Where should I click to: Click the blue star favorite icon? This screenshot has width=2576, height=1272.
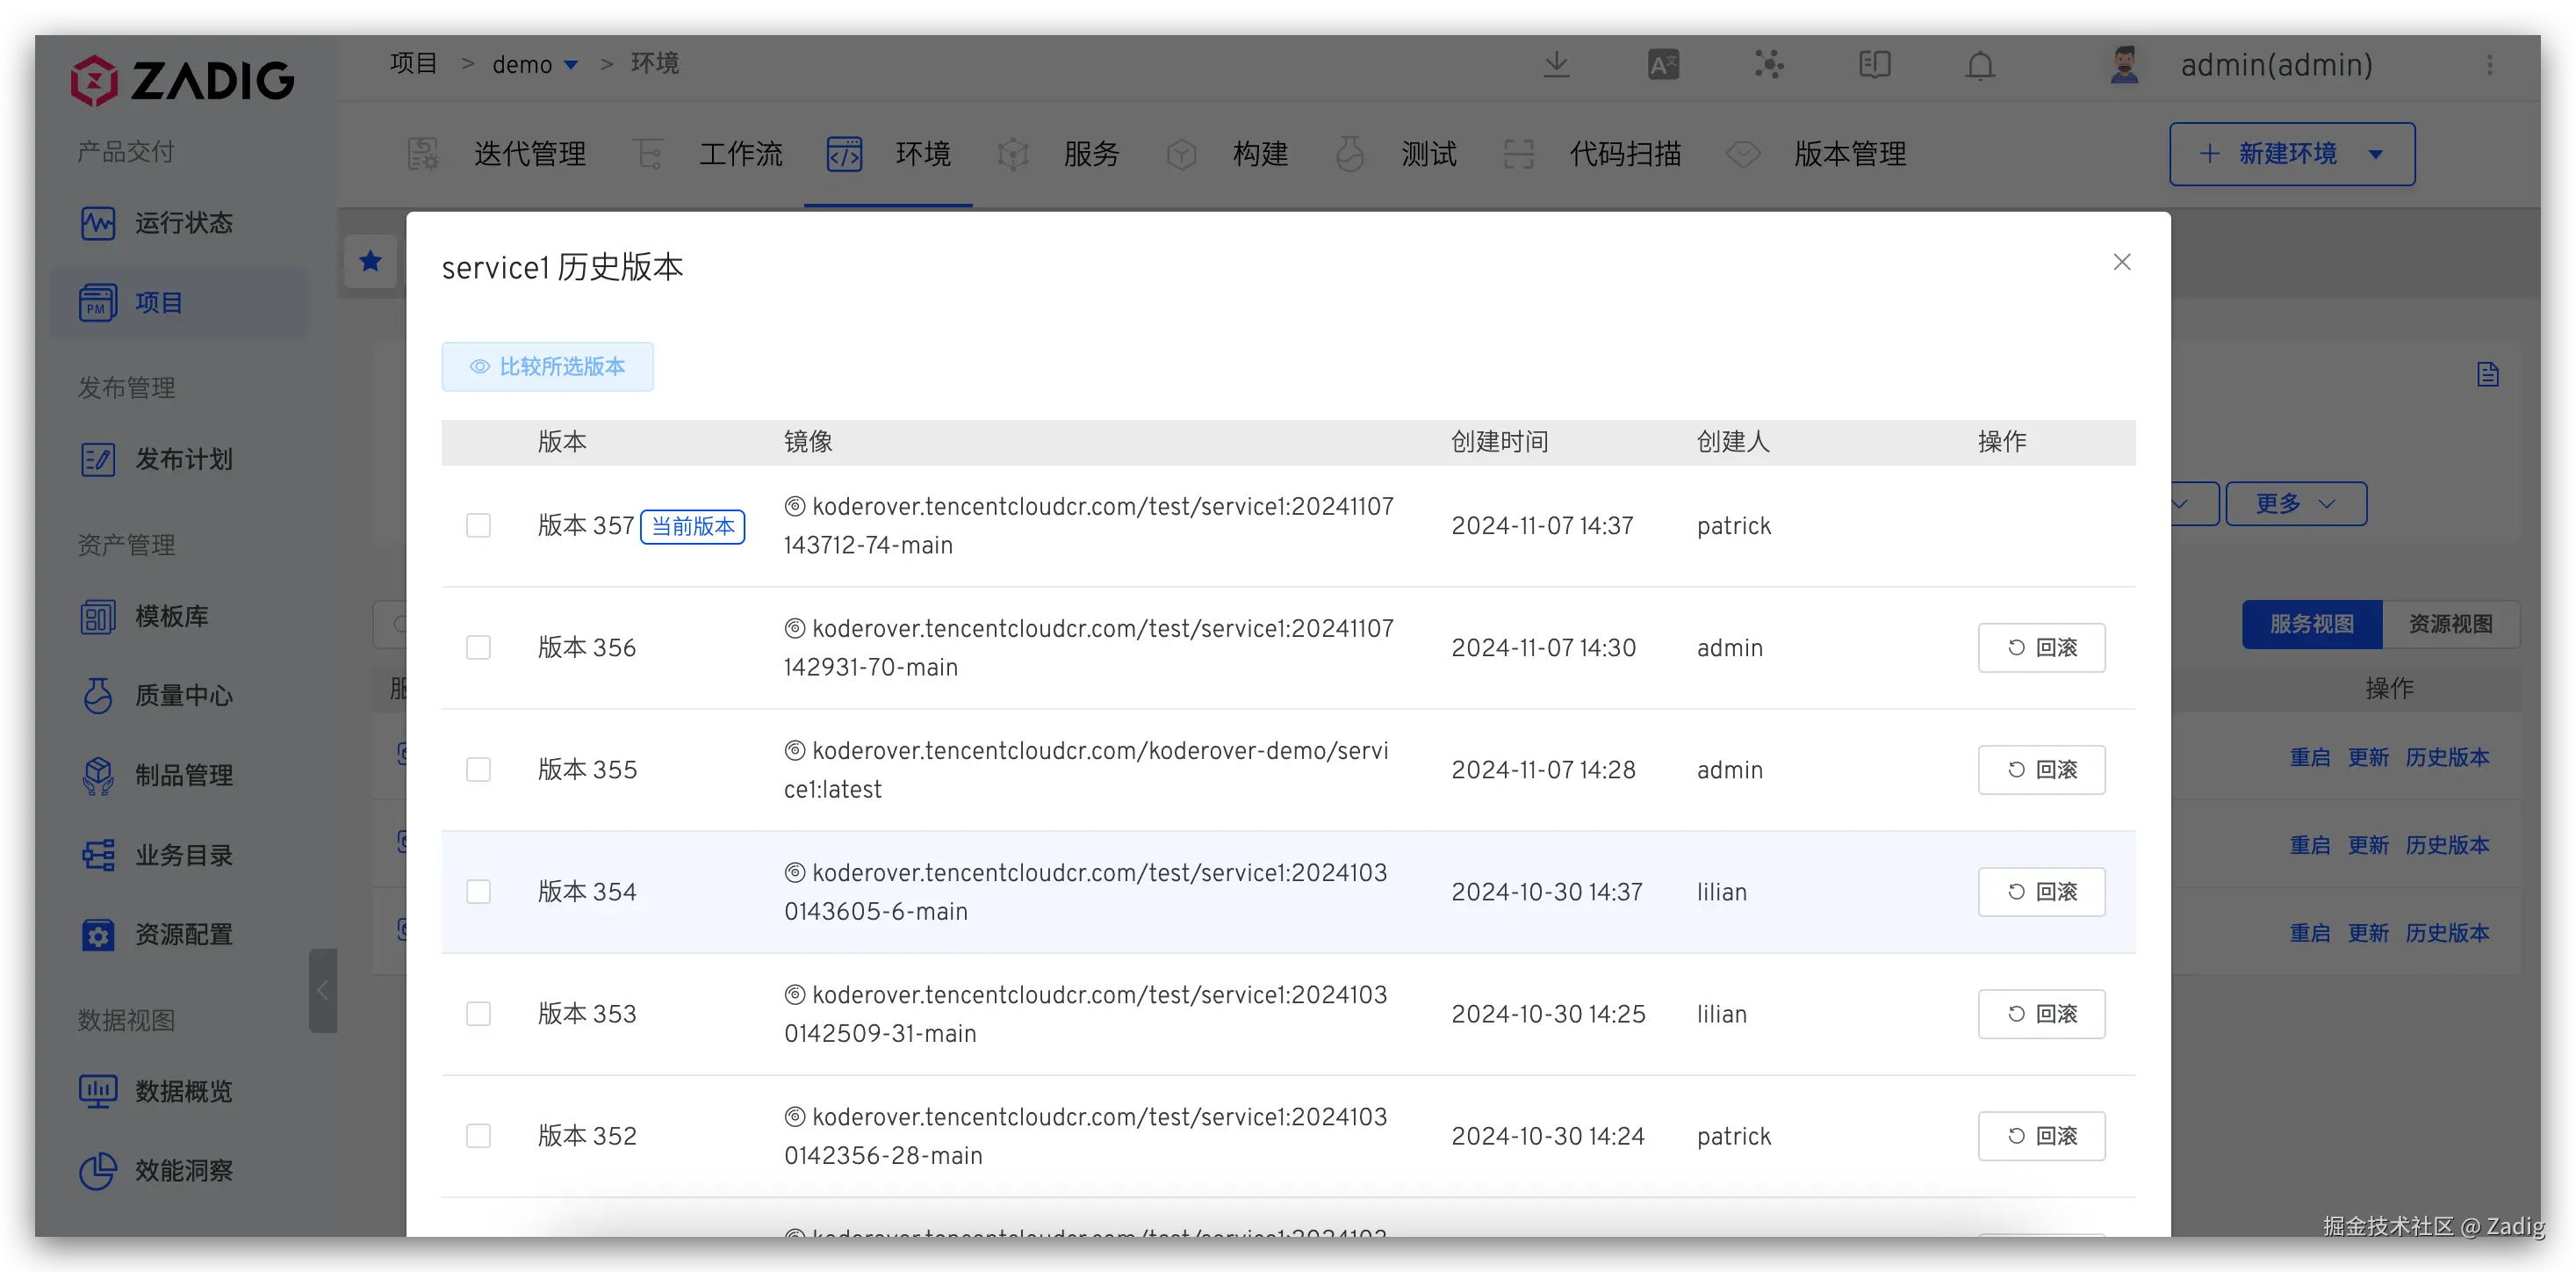371,261
